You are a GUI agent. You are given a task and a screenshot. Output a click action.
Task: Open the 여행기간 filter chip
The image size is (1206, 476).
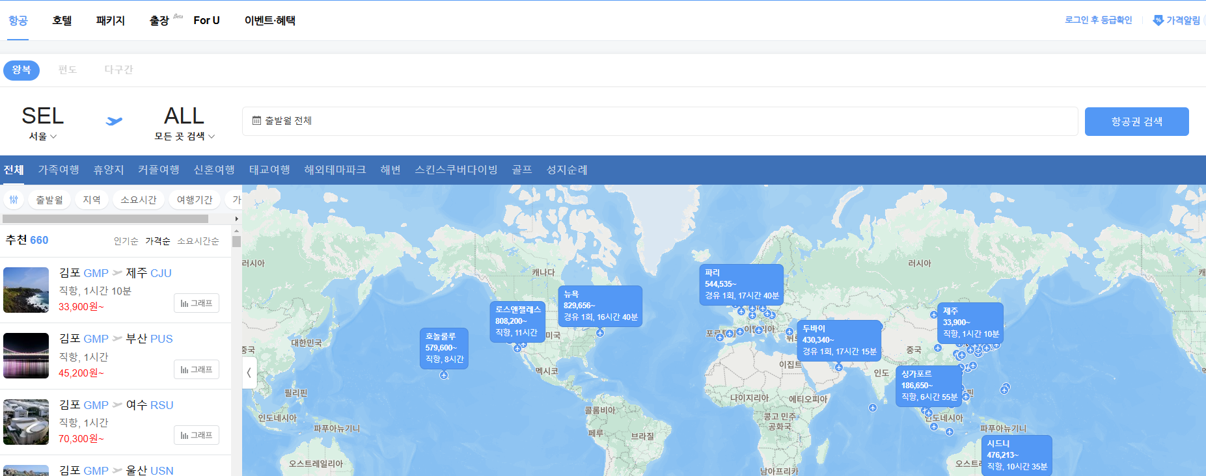click(x=195, y=200)
